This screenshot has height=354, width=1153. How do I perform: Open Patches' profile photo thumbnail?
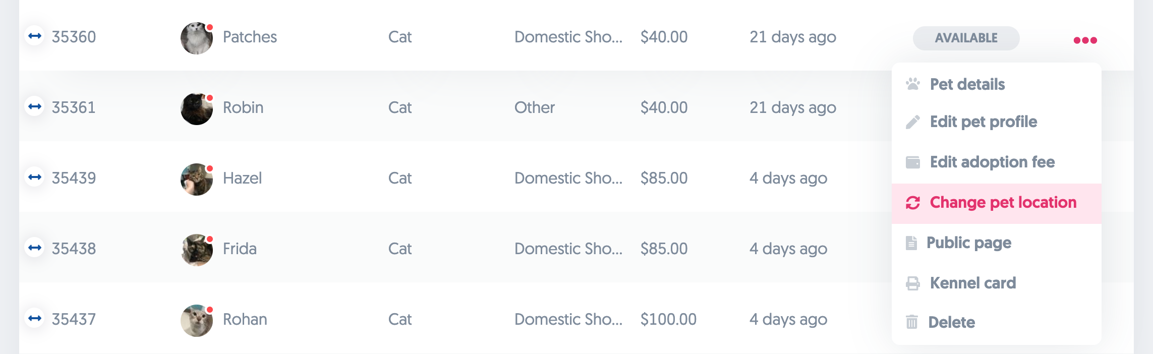pyautogui.click(x=196, y=38)
